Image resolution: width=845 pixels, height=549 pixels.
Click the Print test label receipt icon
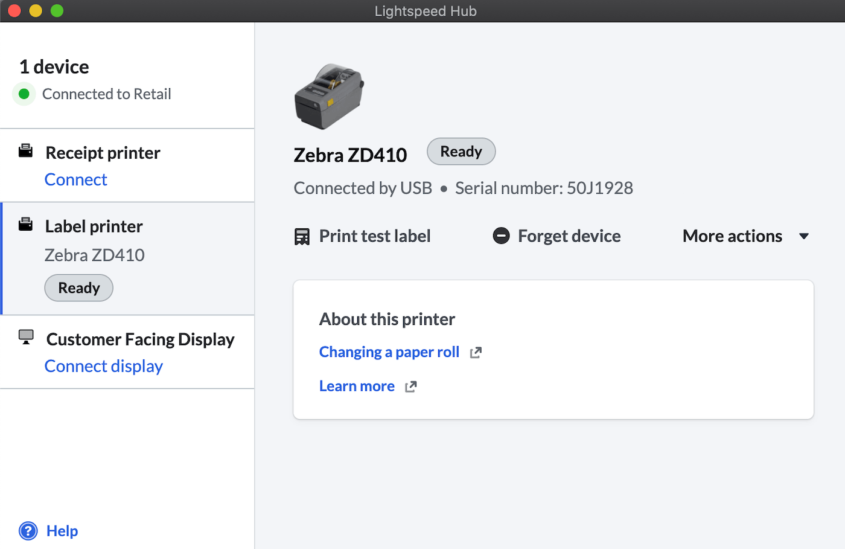pos(302,236)
